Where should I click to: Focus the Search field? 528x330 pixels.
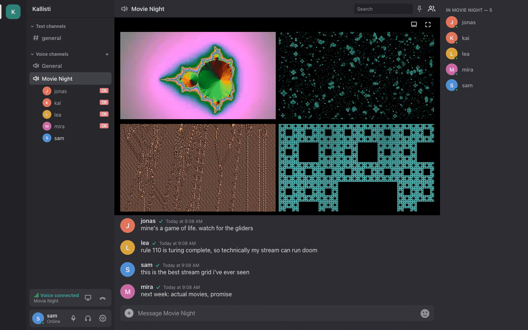(x=384, y=9)
